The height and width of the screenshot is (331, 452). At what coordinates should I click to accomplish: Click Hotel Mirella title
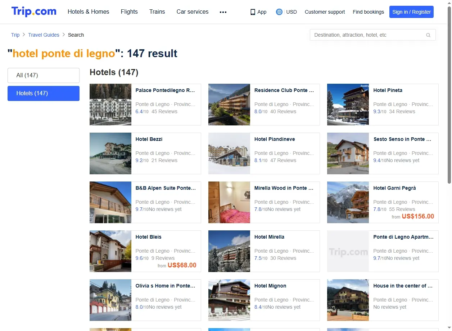click(x=269, y=237)
